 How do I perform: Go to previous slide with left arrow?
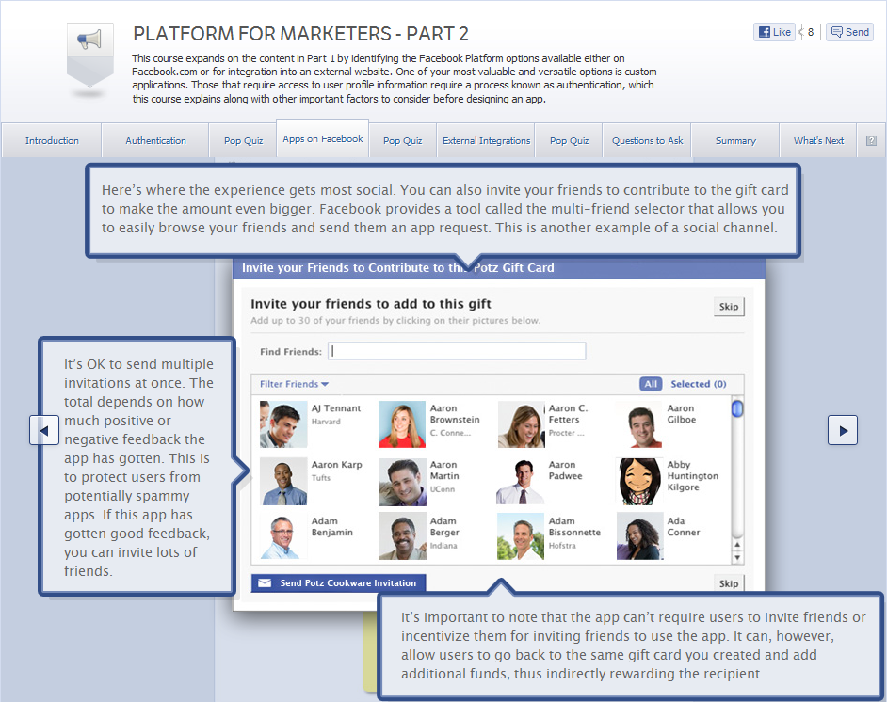click(x=44, y=430)
